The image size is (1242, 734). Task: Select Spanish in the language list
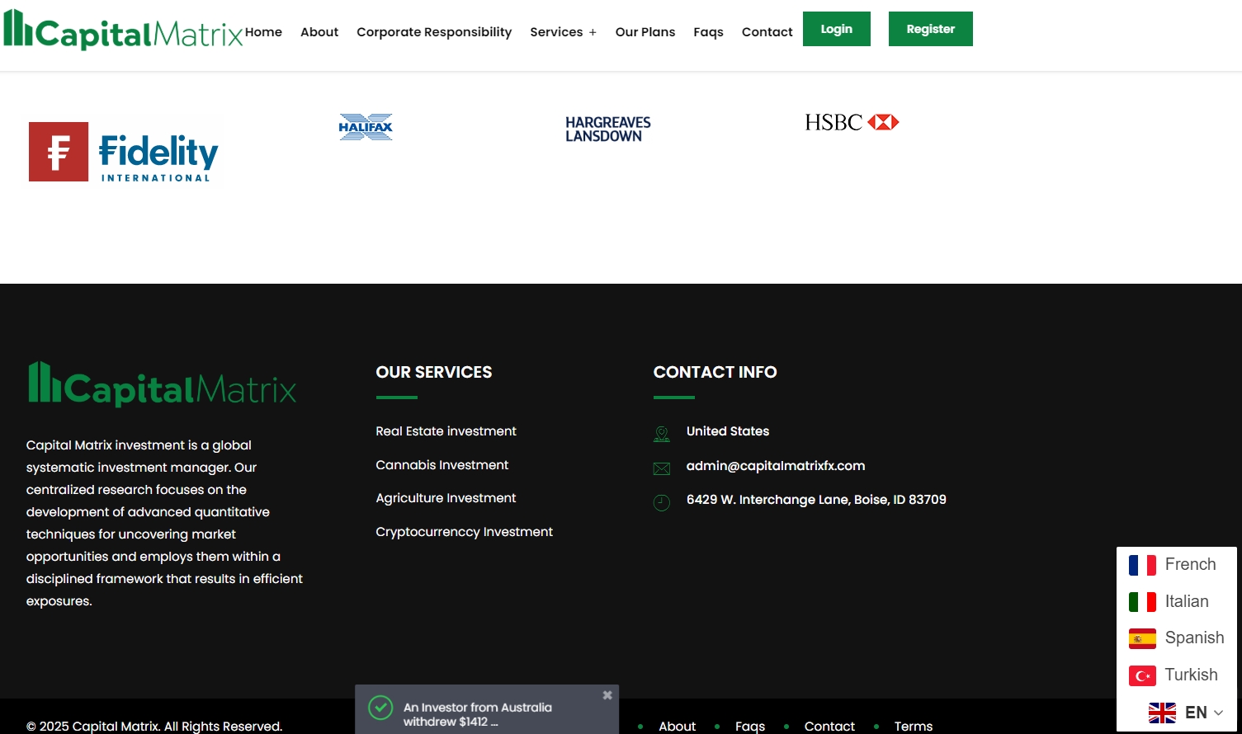point(1195,638)
